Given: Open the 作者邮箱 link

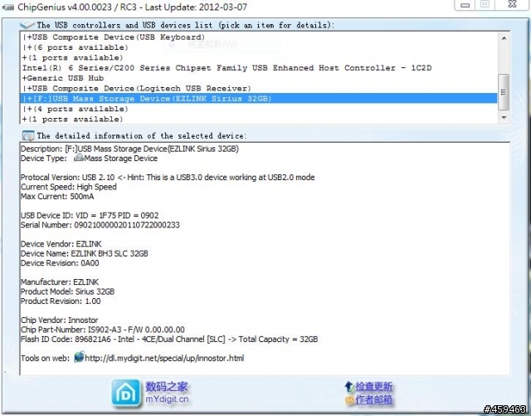Looking at the screenshot, I should pyautogui.click(x=374, y=399).
